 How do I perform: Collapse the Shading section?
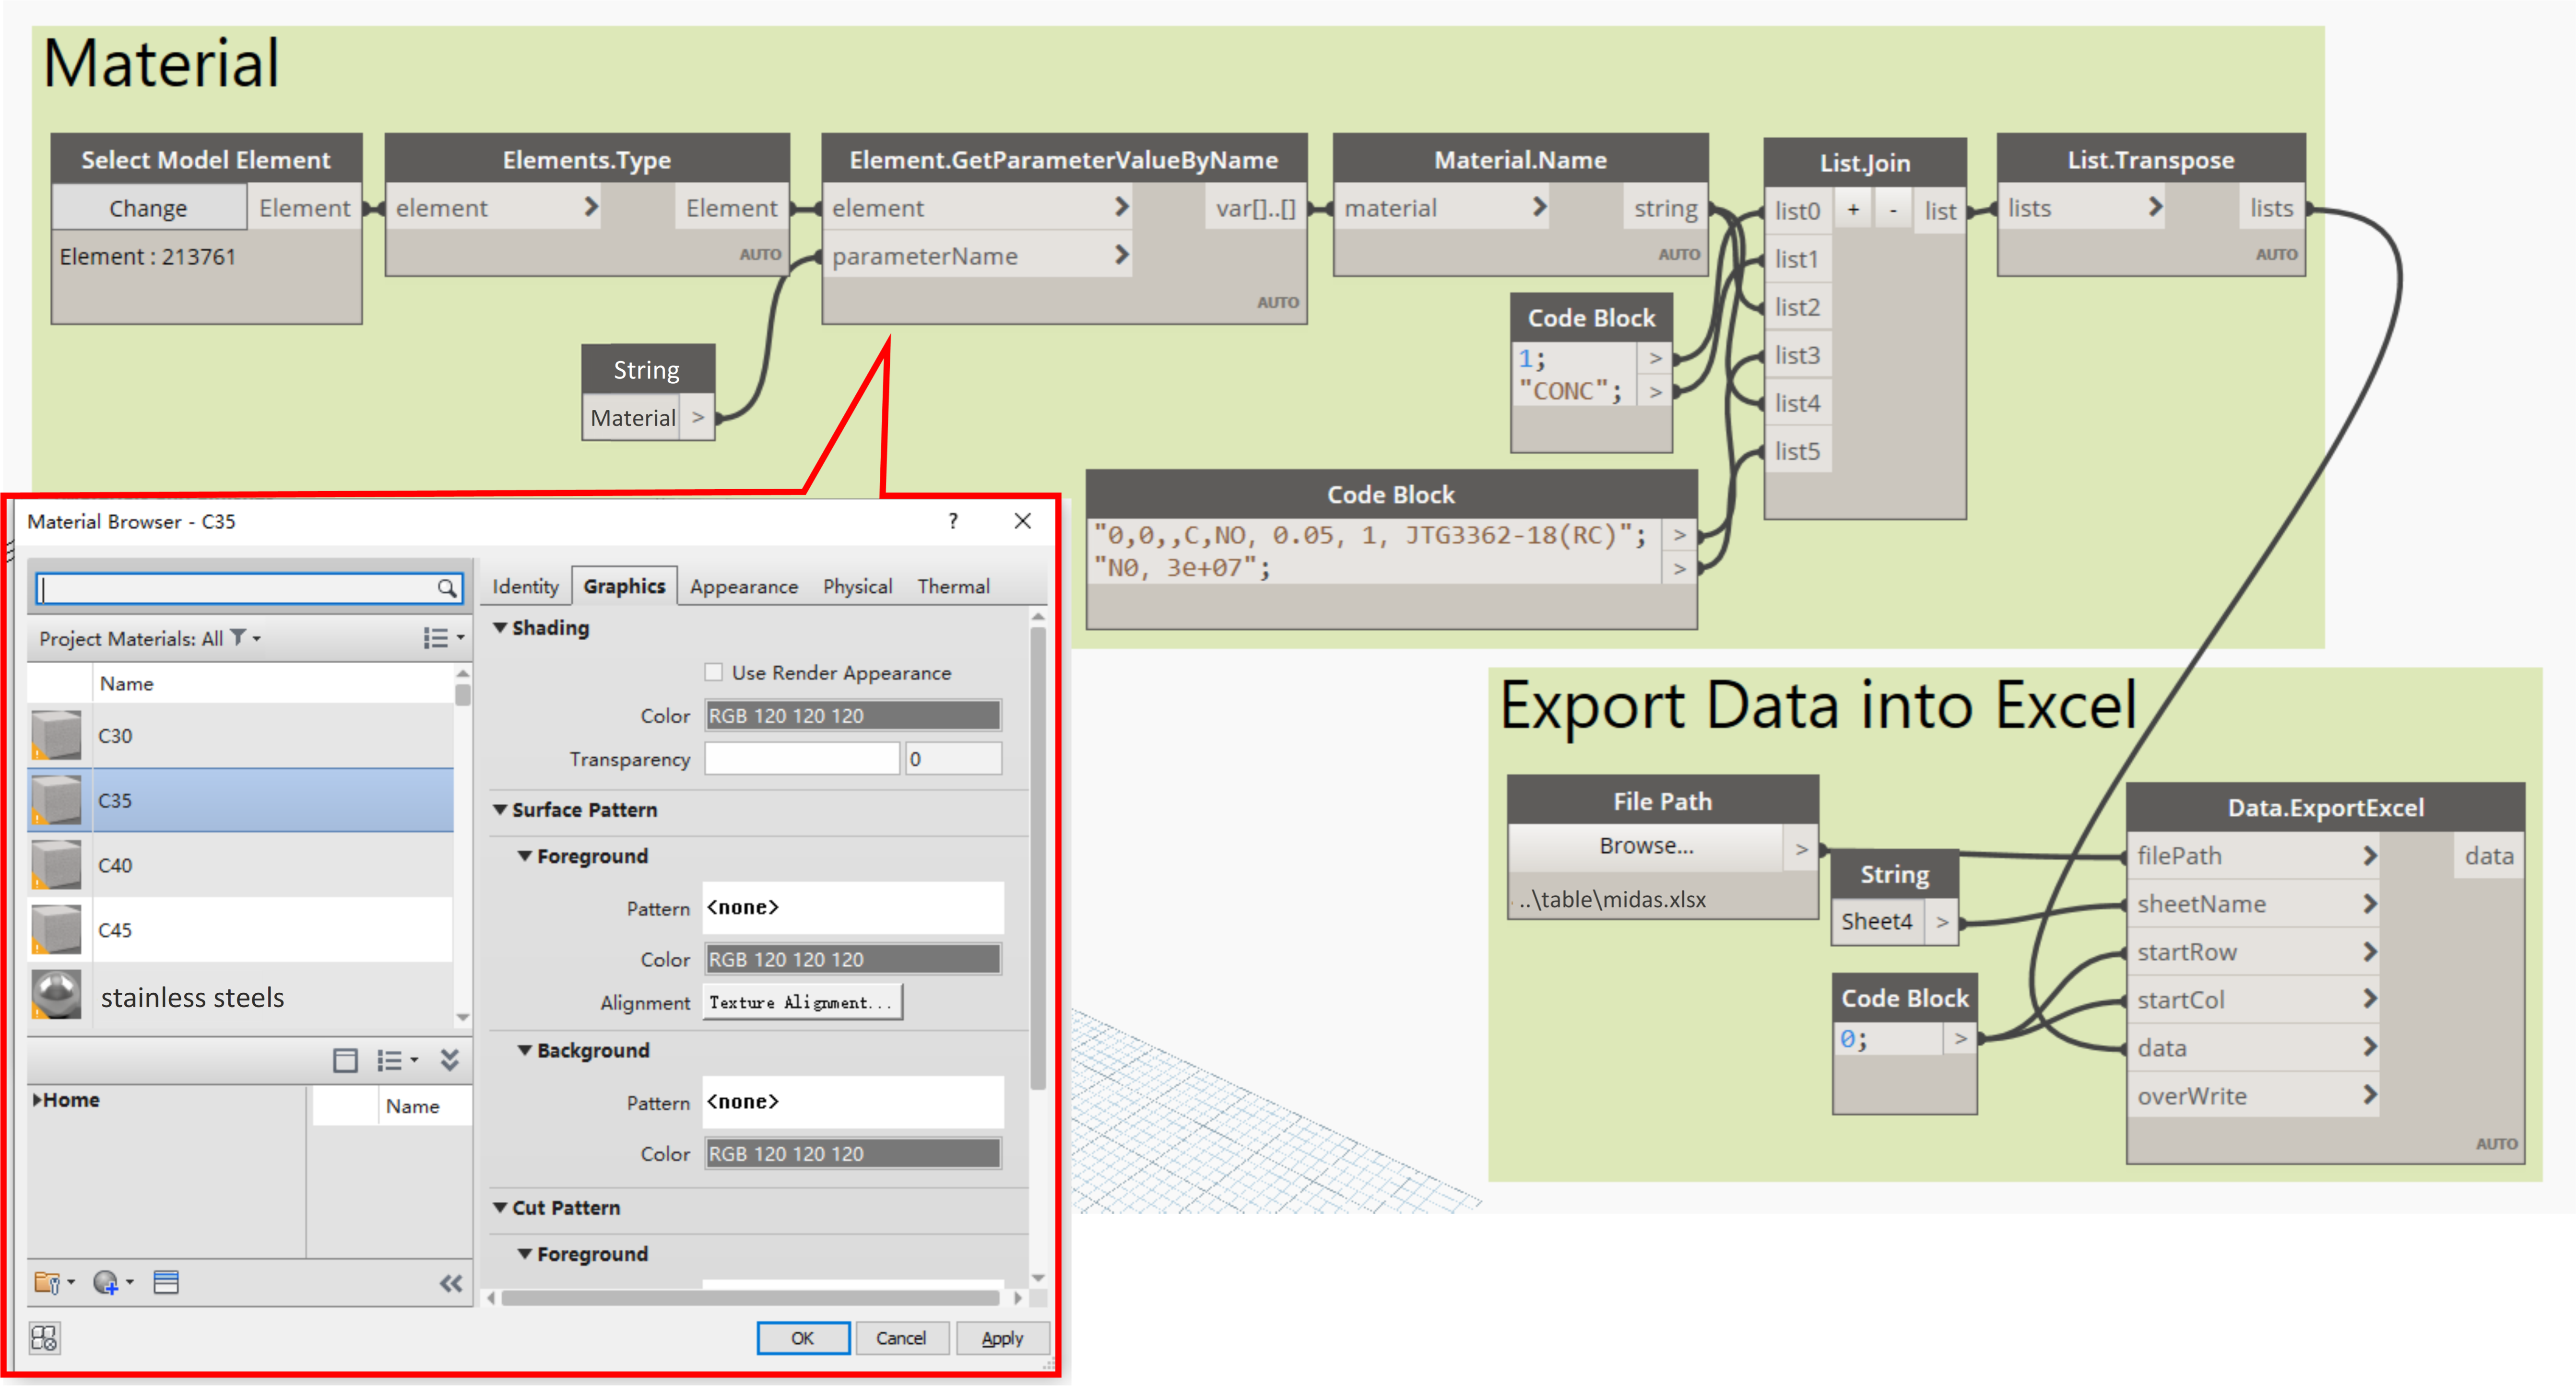[500, 628]
